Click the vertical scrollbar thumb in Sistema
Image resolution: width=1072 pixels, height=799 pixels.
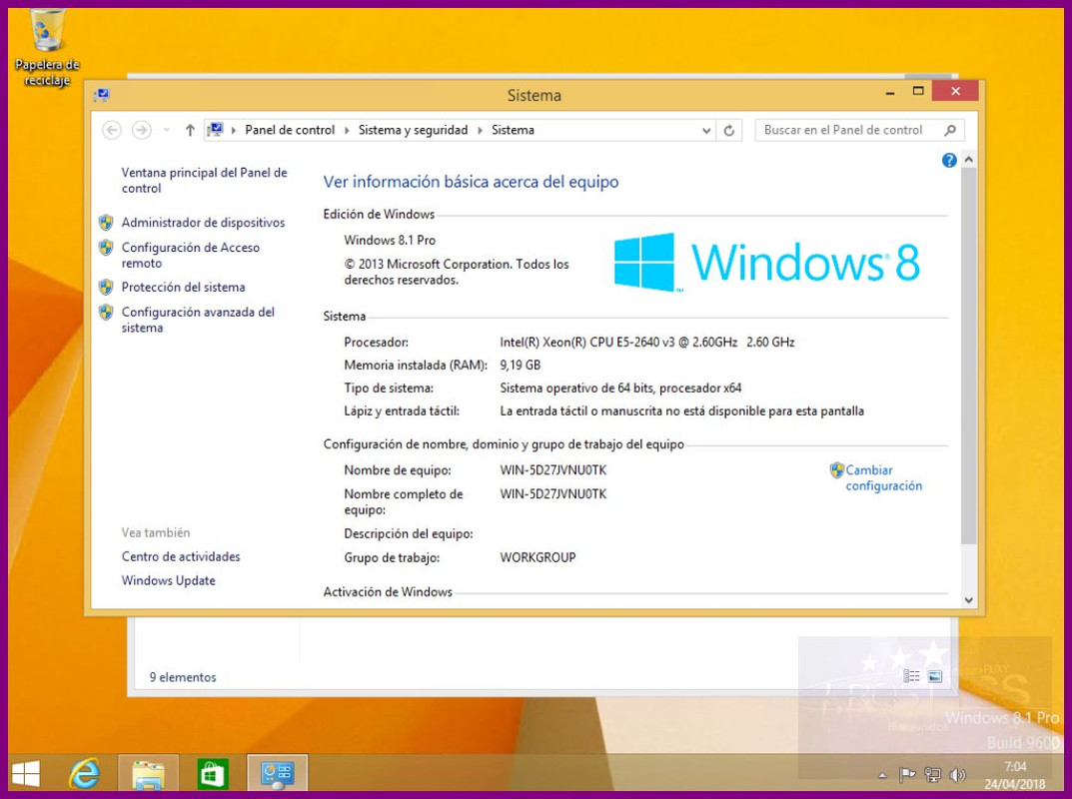[969, 356]
